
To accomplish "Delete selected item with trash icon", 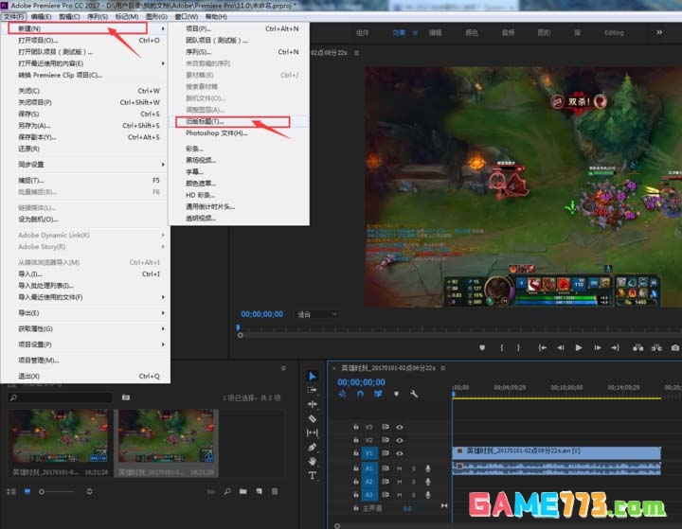I will pos(275,491).
